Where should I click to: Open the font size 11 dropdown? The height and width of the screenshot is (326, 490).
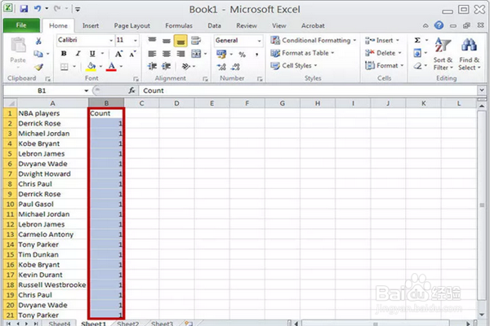click(x=136, y=40)
